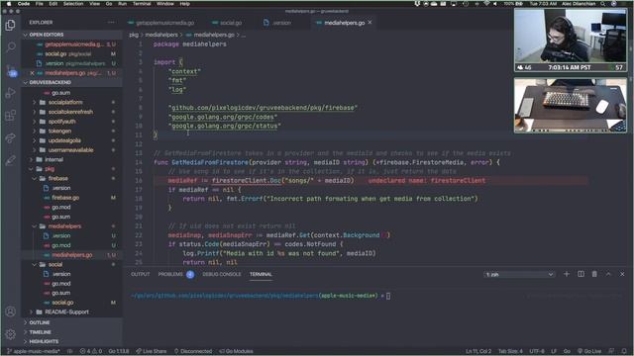The height and width of the screenshot is (356, 634).
Task: Kill terminal with trash icon
Action: [x=594, y=274]
